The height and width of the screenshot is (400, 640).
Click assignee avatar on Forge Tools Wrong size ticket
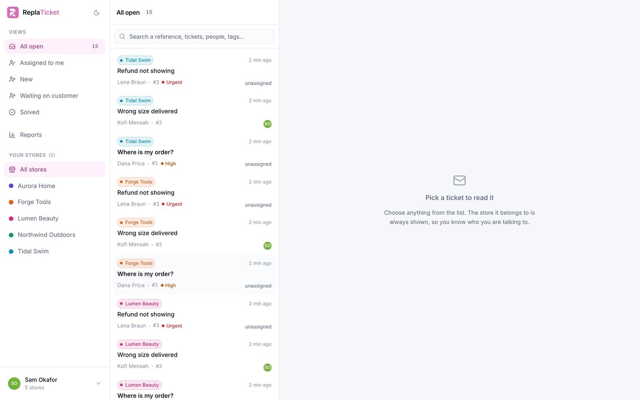pos(268,246)
